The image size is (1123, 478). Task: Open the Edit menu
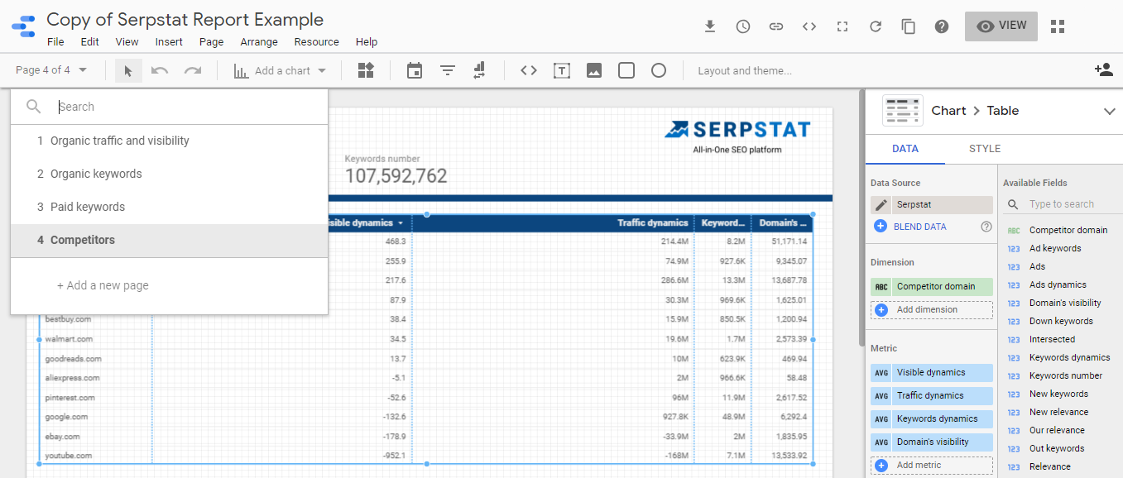89,42
